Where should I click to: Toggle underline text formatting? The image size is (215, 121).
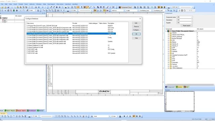[130, 116]
